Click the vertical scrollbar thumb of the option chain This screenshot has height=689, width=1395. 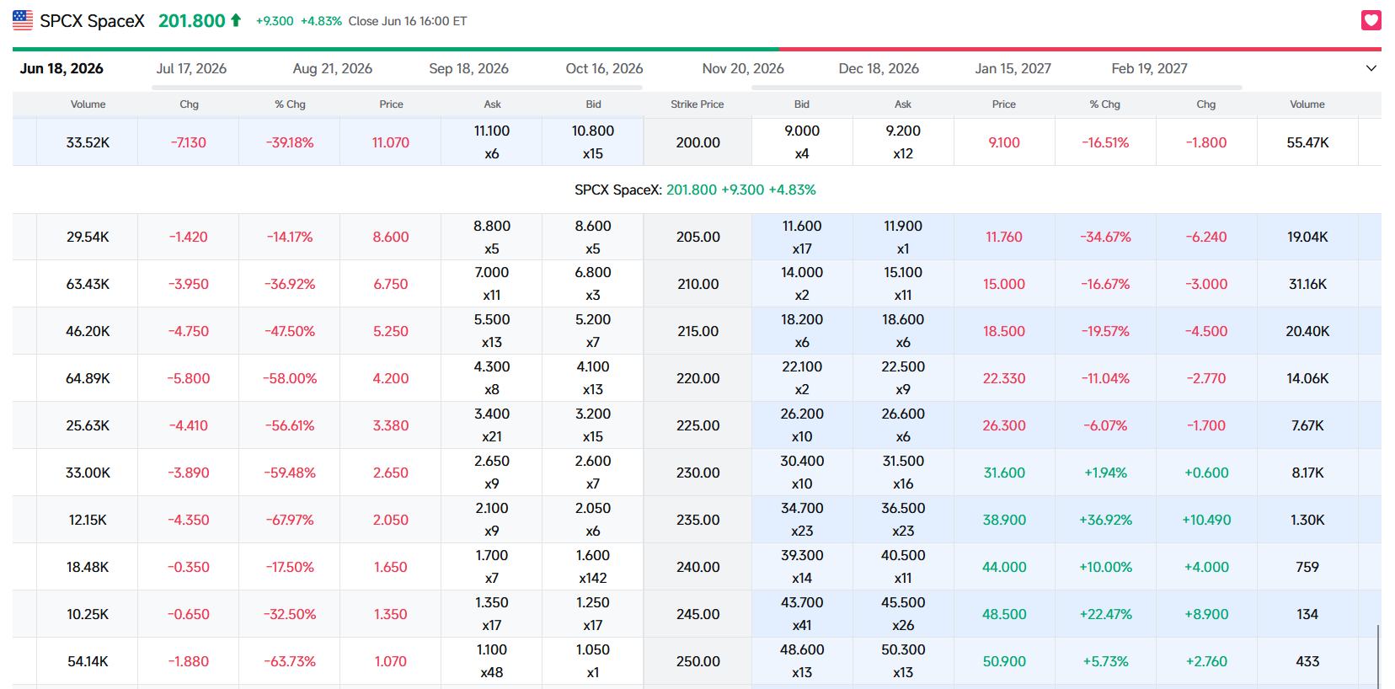1378,657
